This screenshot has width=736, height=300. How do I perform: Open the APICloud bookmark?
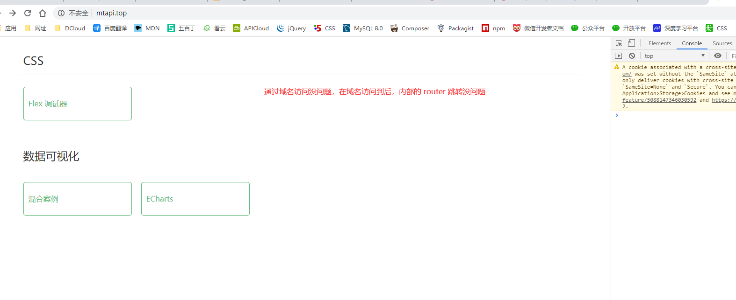coord(251,28)
